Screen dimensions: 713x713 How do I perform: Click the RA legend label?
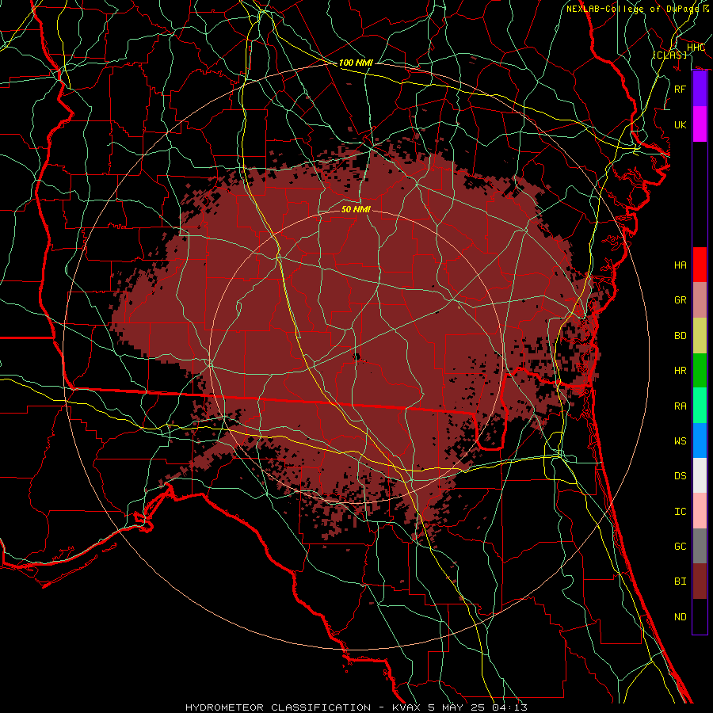coord(681,406)
